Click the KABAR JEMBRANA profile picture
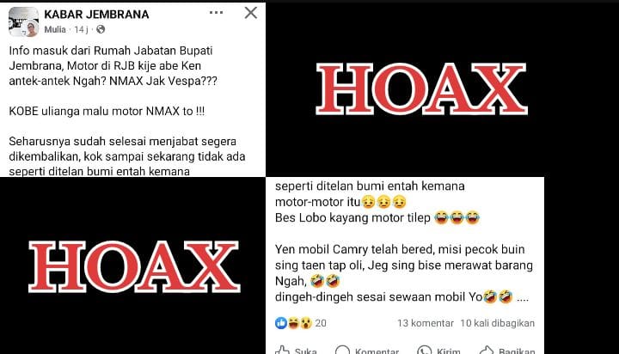This screenshot has width=619, height=354. coord(24,21)
